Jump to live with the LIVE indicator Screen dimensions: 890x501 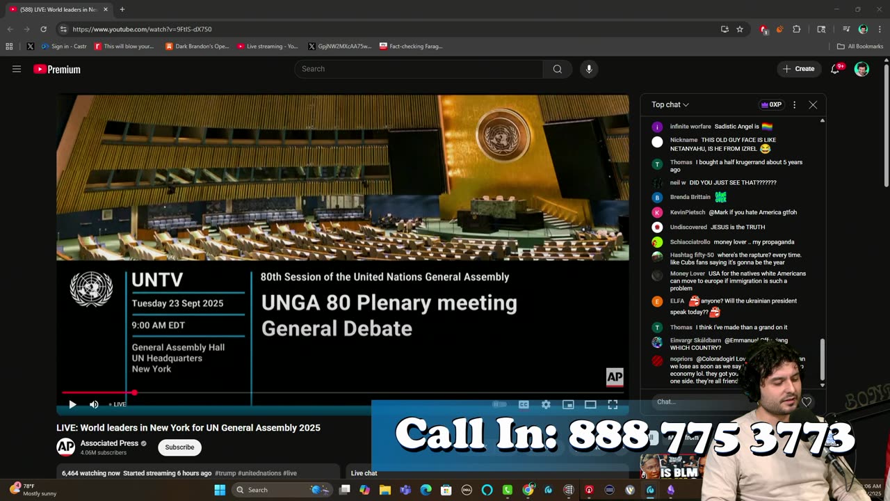coord(118,404)
